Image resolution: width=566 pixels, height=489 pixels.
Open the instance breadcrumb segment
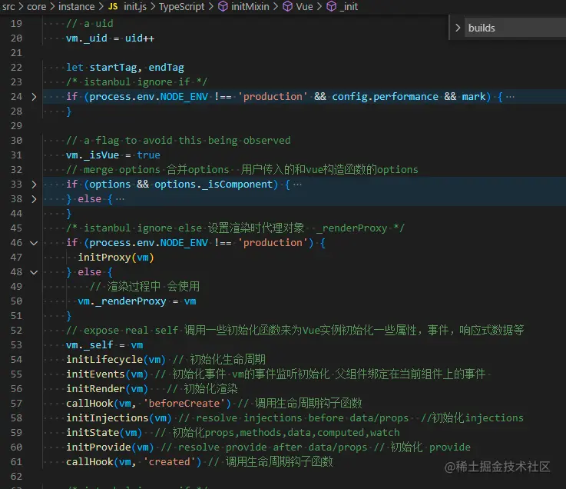point(77,6)
